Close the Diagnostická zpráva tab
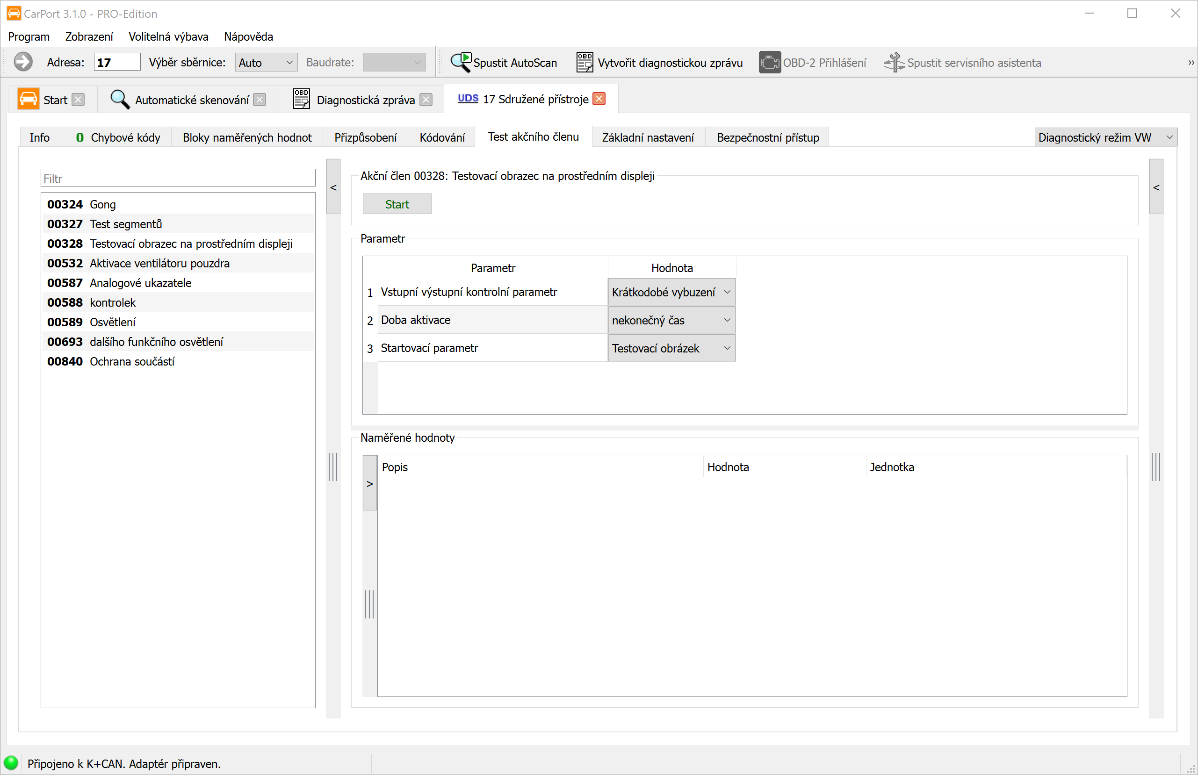The height and width of the screenshot is (775, 1198). (x=426, y=100)
